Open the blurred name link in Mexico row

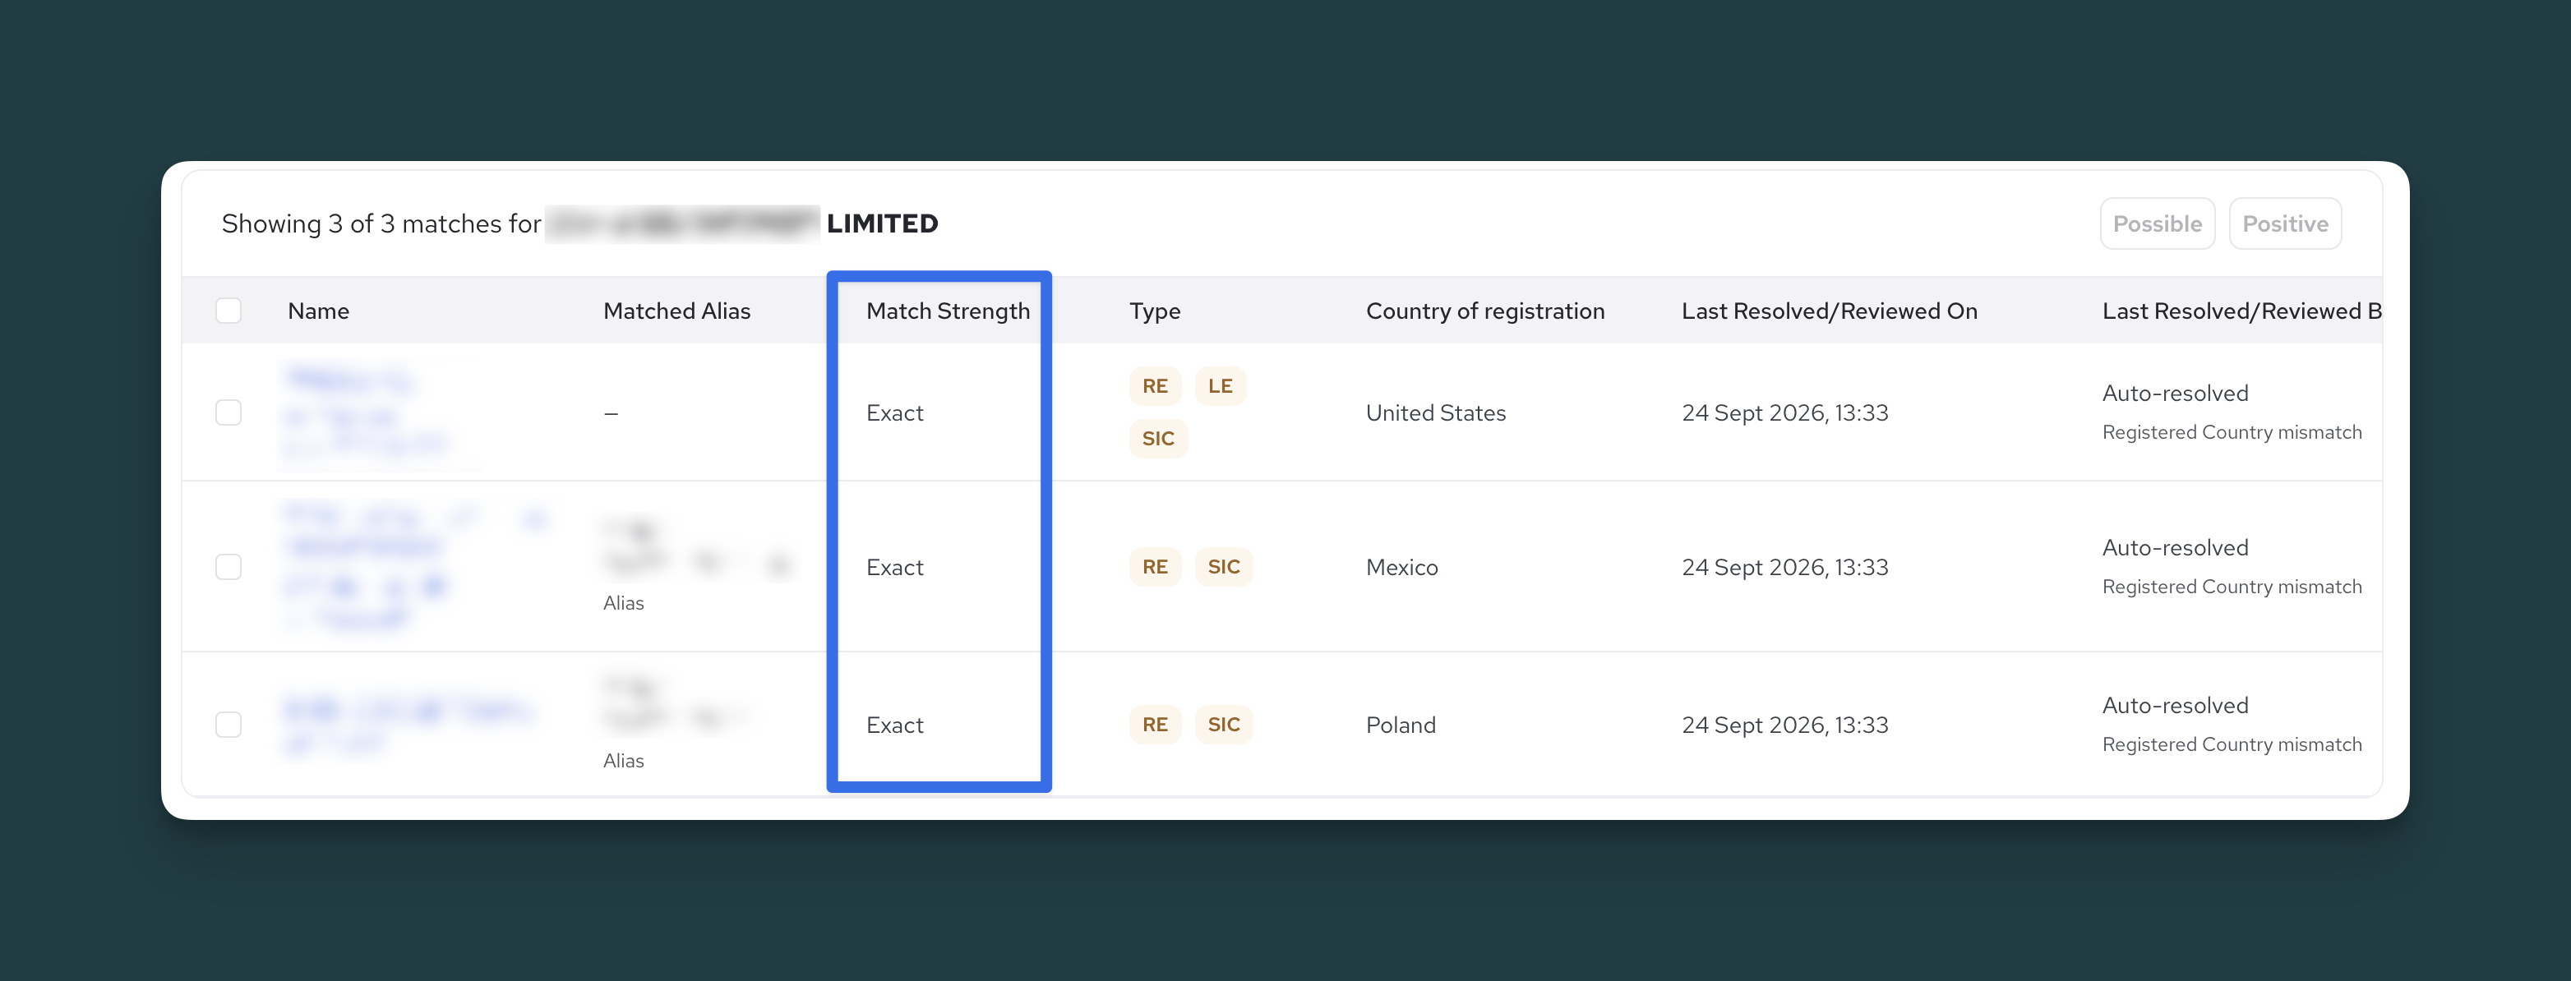[x=416, y=566]
